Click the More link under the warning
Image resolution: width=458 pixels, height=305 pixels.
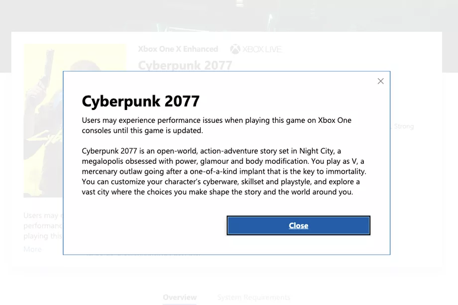tap(32, 249)
